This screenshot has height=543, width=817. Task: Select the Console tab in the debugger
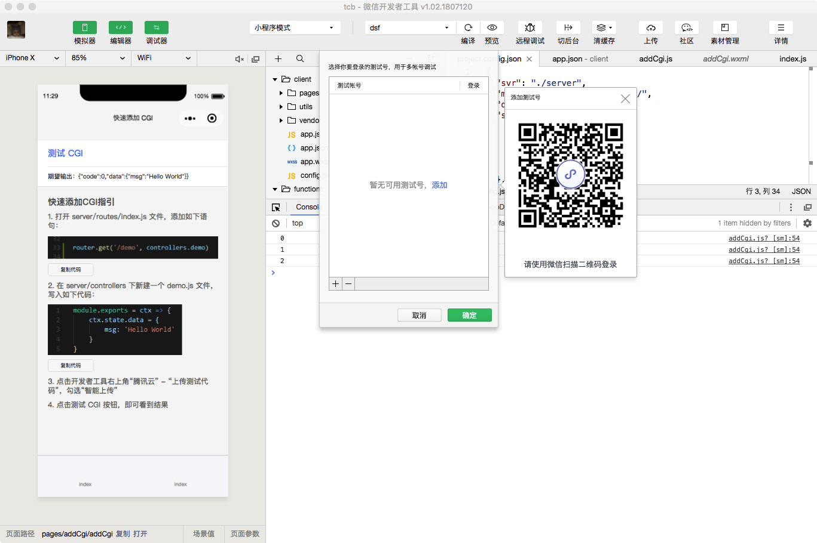[x=308, y=207]
